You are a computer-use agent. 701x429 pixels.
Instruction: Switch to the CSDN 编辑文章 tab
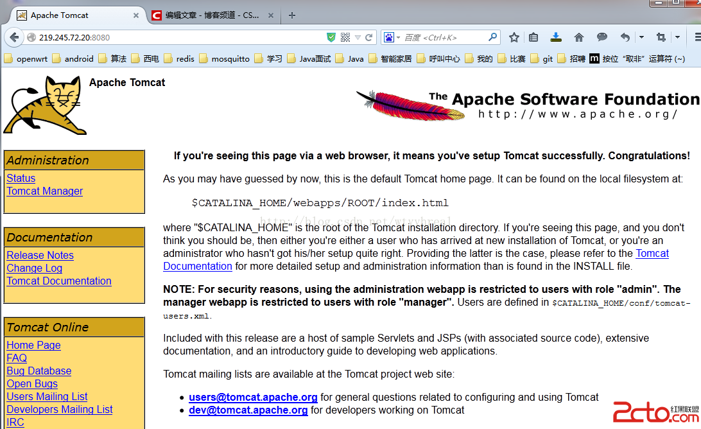point(212,15)
